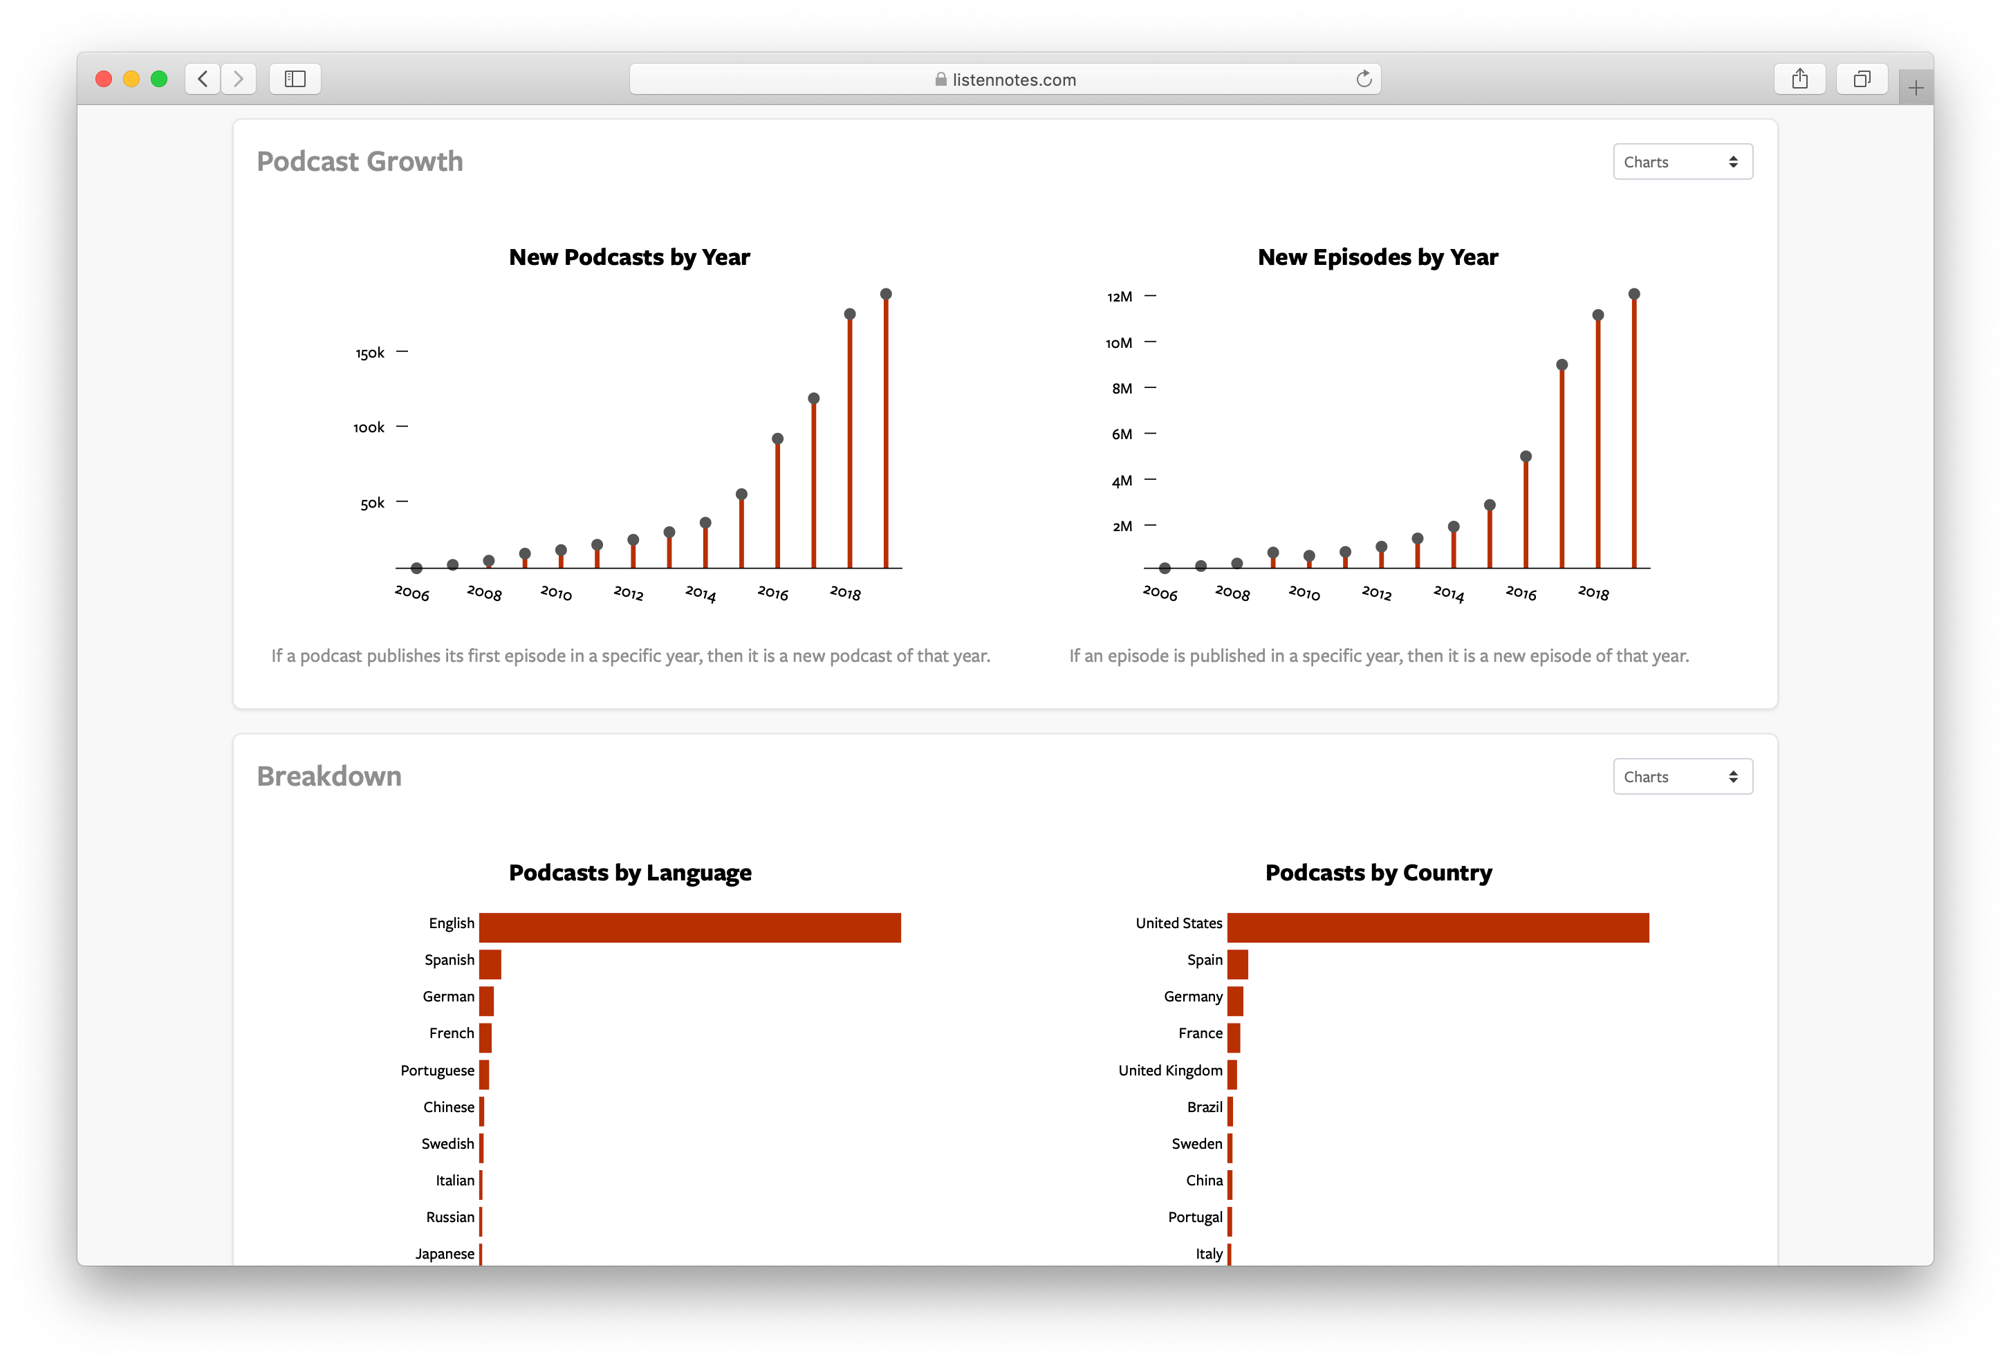Click the "Podcast Growth" heading
Screen dimensions: 2011x1368
click(x=360, y=162)
